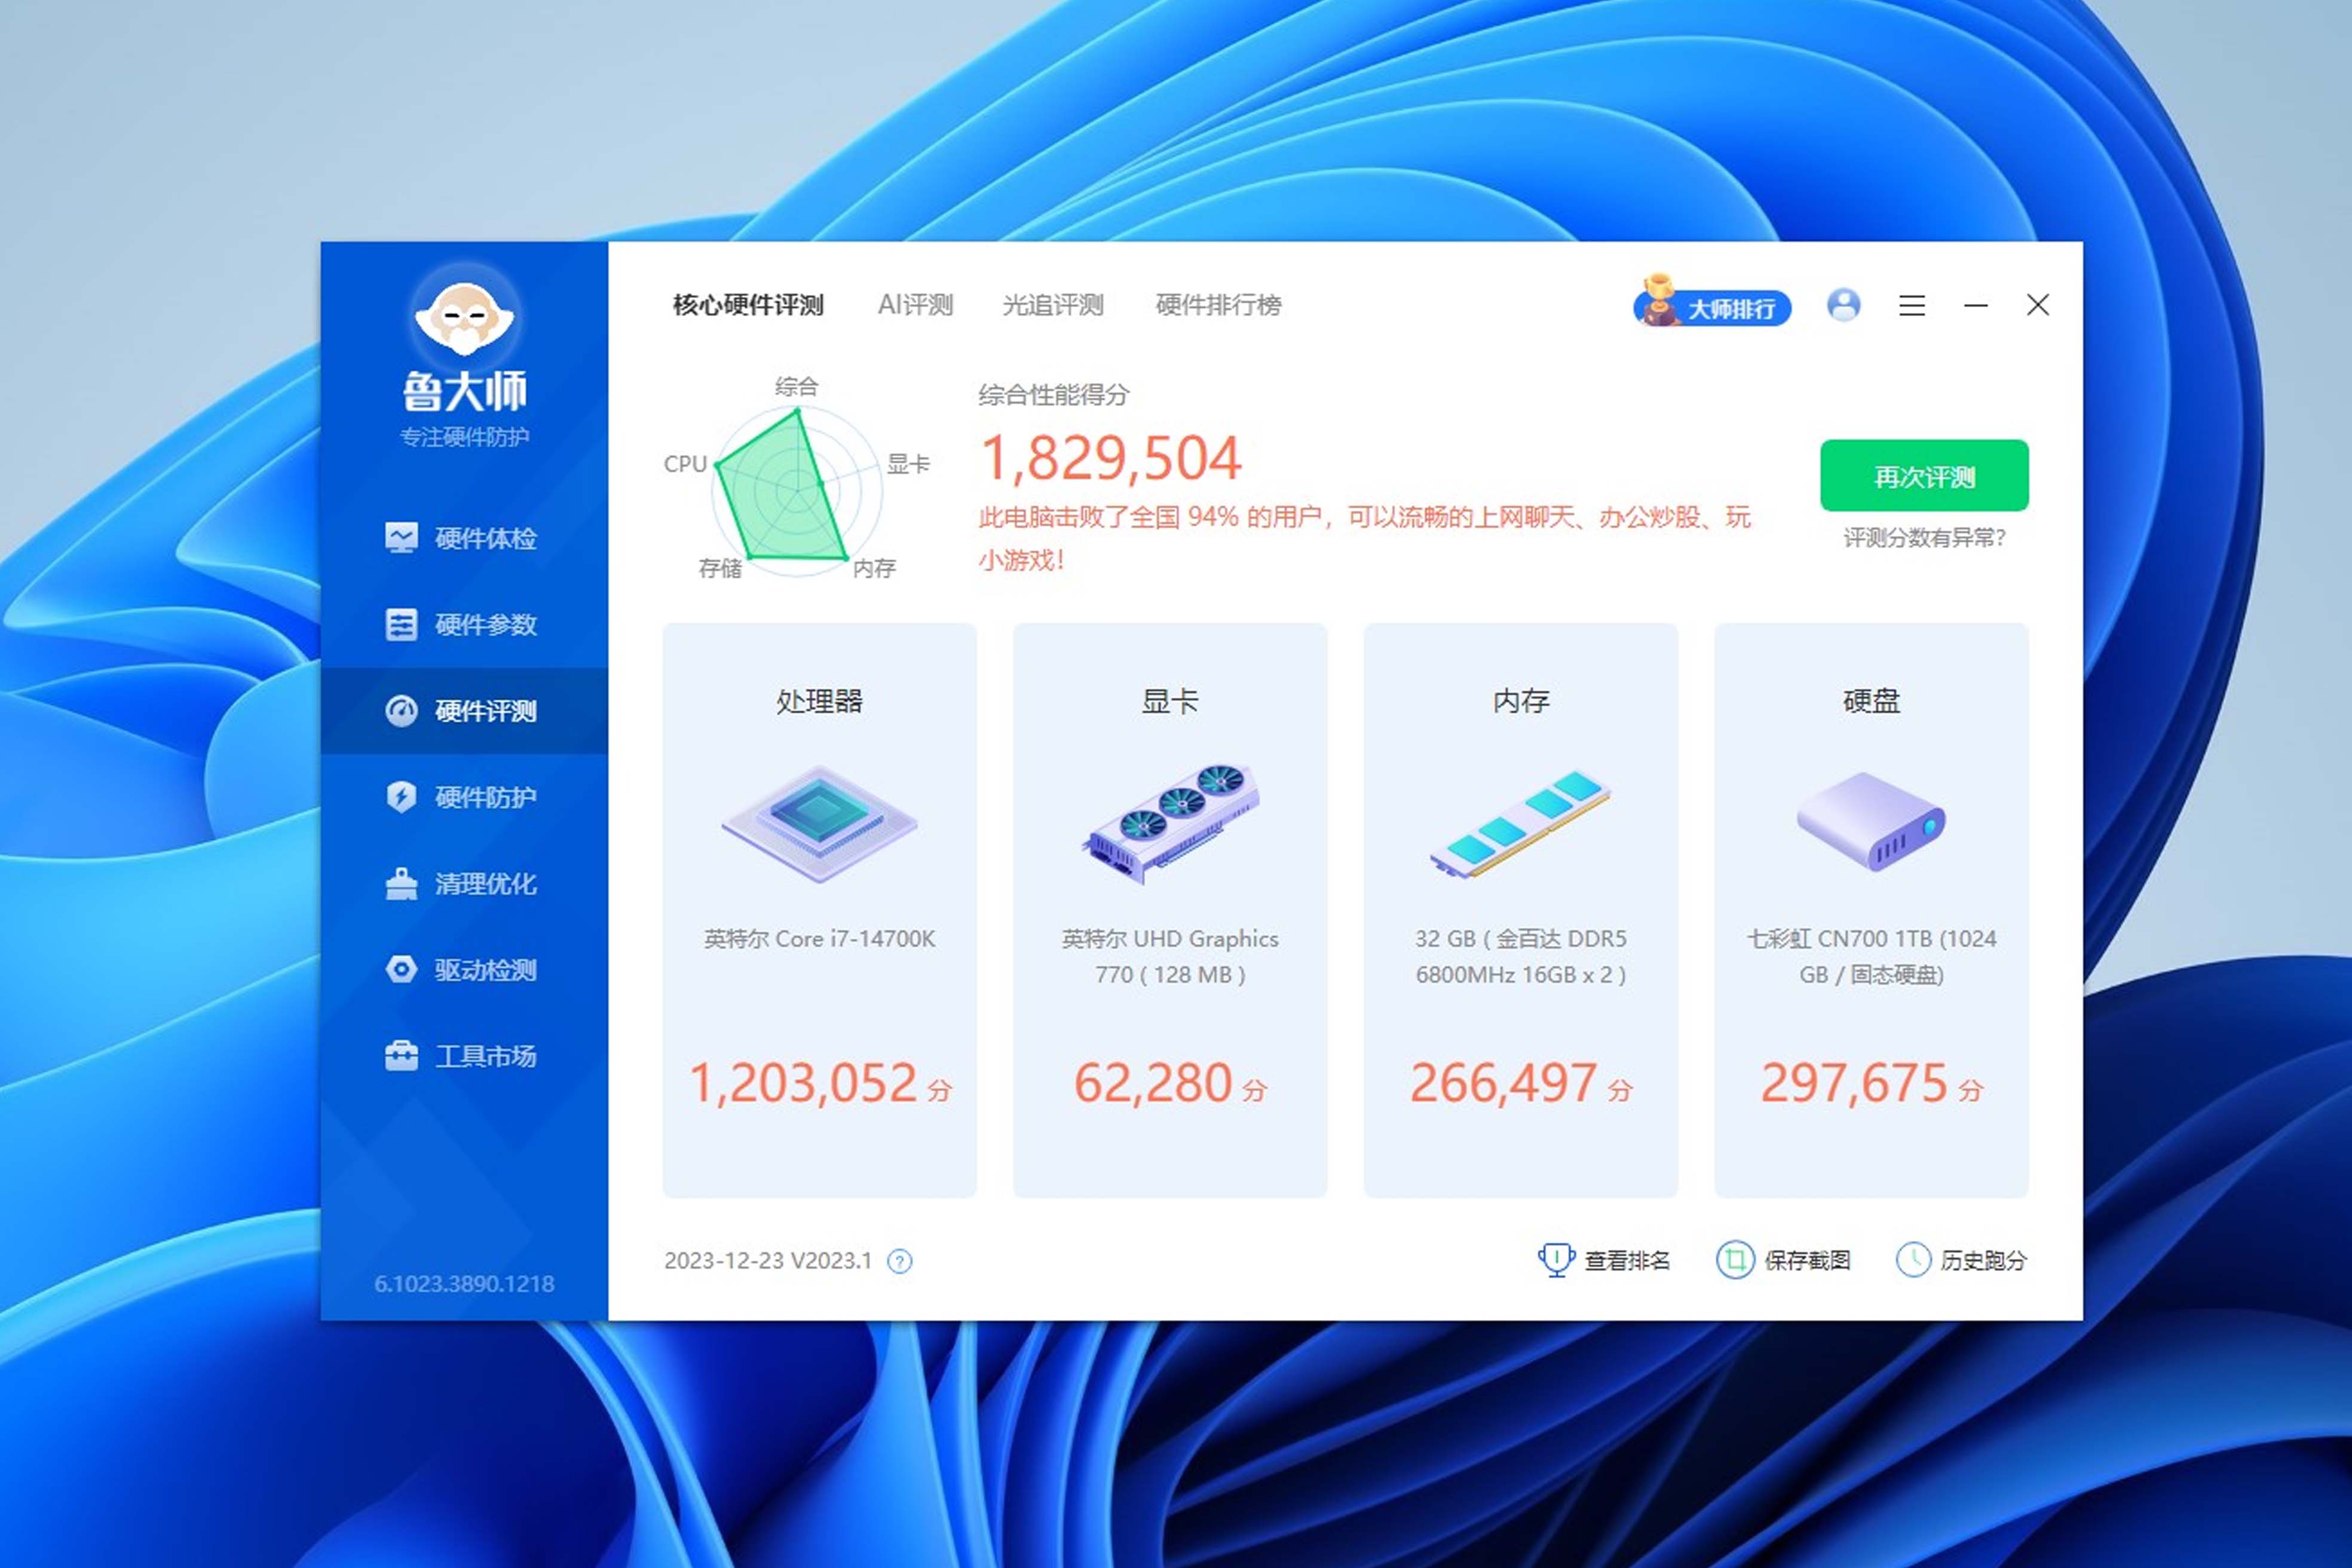
Task: Open 驱动检测 in sidebar
Action: click(x=463, y=970)
